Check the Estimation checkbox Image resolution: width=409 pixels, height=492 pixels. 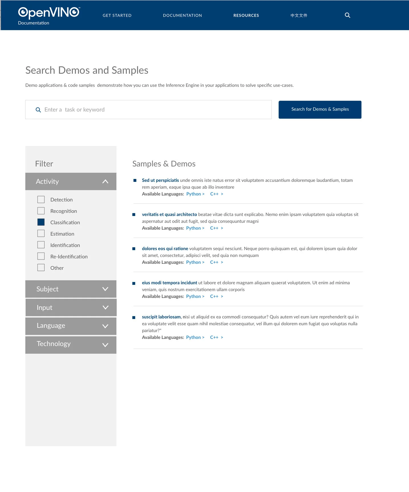tap(41, 234)
